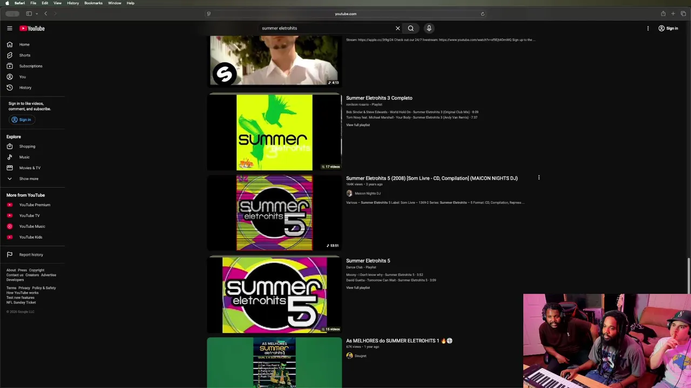Focus the YouTube search field

[x=327, y=28]
